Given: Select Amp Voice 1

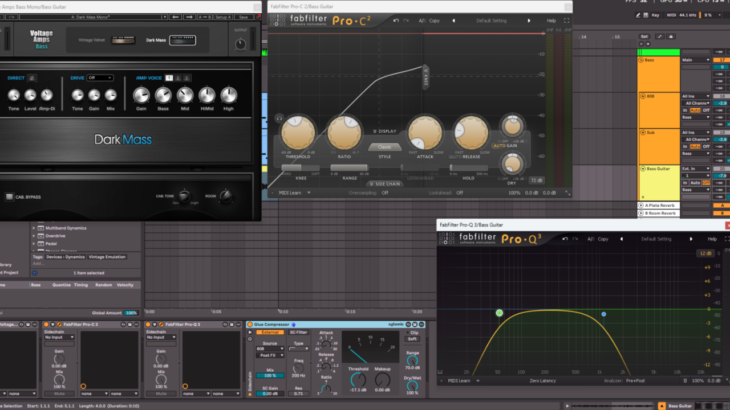Looking at the screenshot, I should [x=169, y=78].
